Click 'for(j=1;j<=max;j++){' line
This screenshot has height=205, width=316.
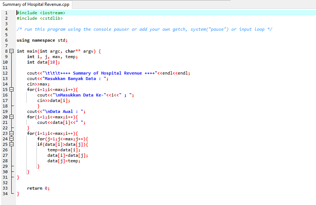(63, 139)
